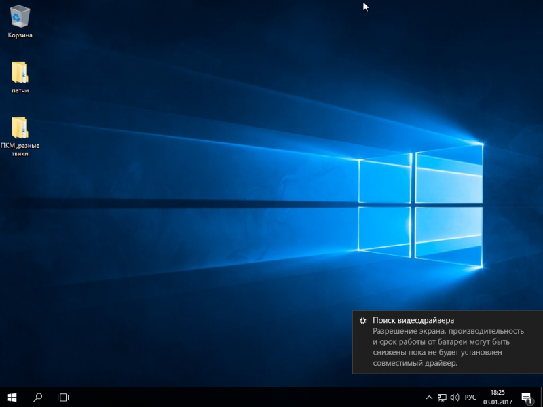Open Task View on the taskbar
Viewport: 543px width, 407px height.
click(x=63, y=397)
